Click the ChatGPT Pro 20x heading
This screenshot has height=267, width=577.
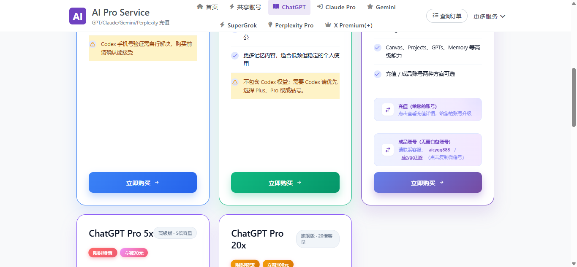click(257, 239)
